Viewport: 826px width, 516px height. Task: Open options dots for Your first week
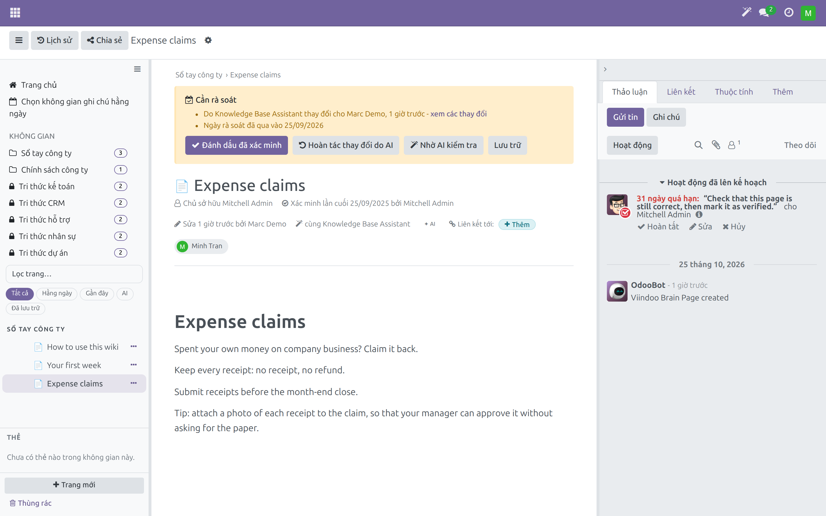pos(133,365)
